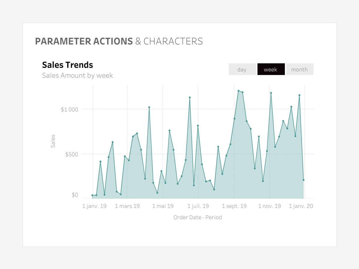Click the "Order Date - Period" axis label
Viewport: 359px width, 269px height.
(198, 217)
